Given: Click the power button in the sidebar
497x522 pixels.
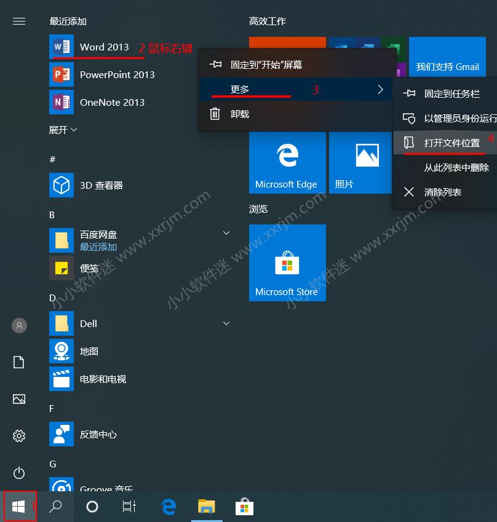Looking at the screenshot, I should (18, 473).
